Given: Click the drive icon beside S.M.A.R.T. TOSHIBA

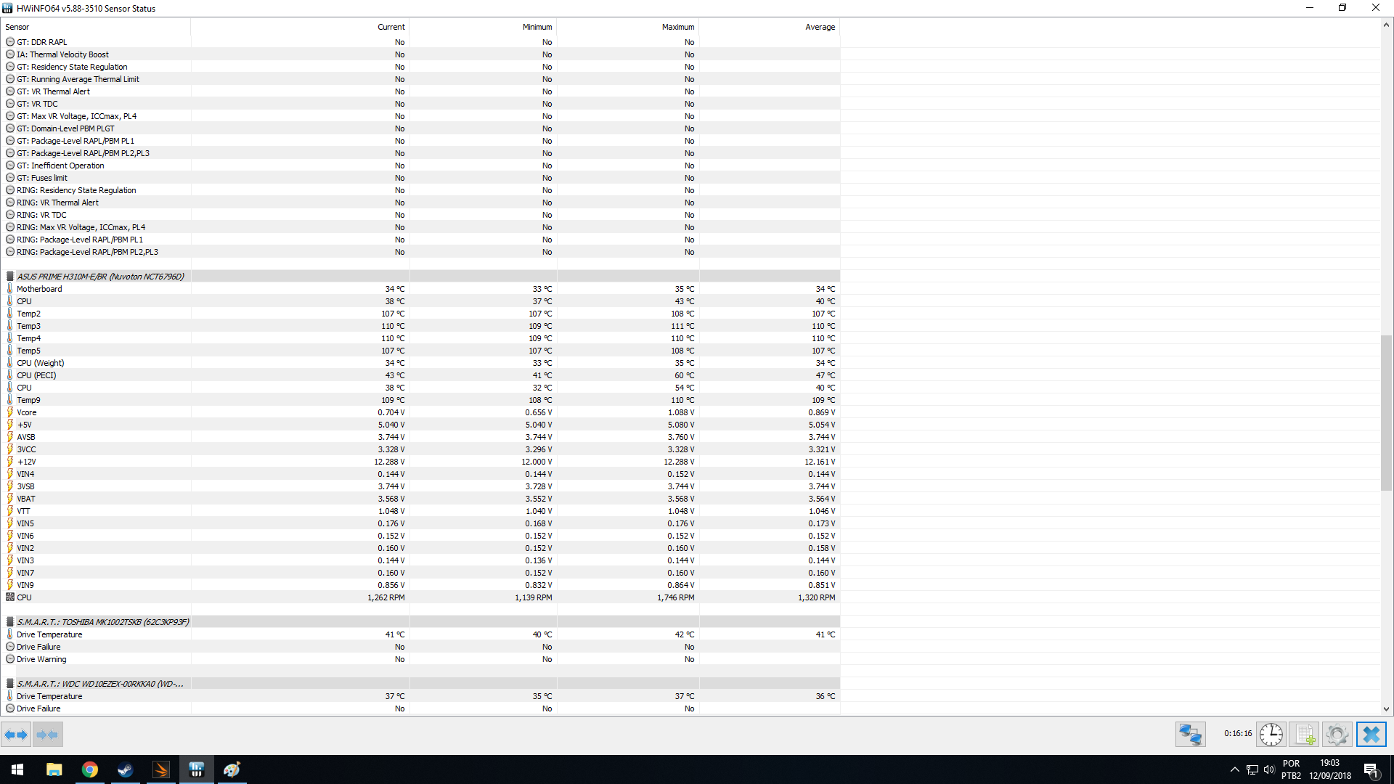Looking at the screenshot, I should coord(10,622).
